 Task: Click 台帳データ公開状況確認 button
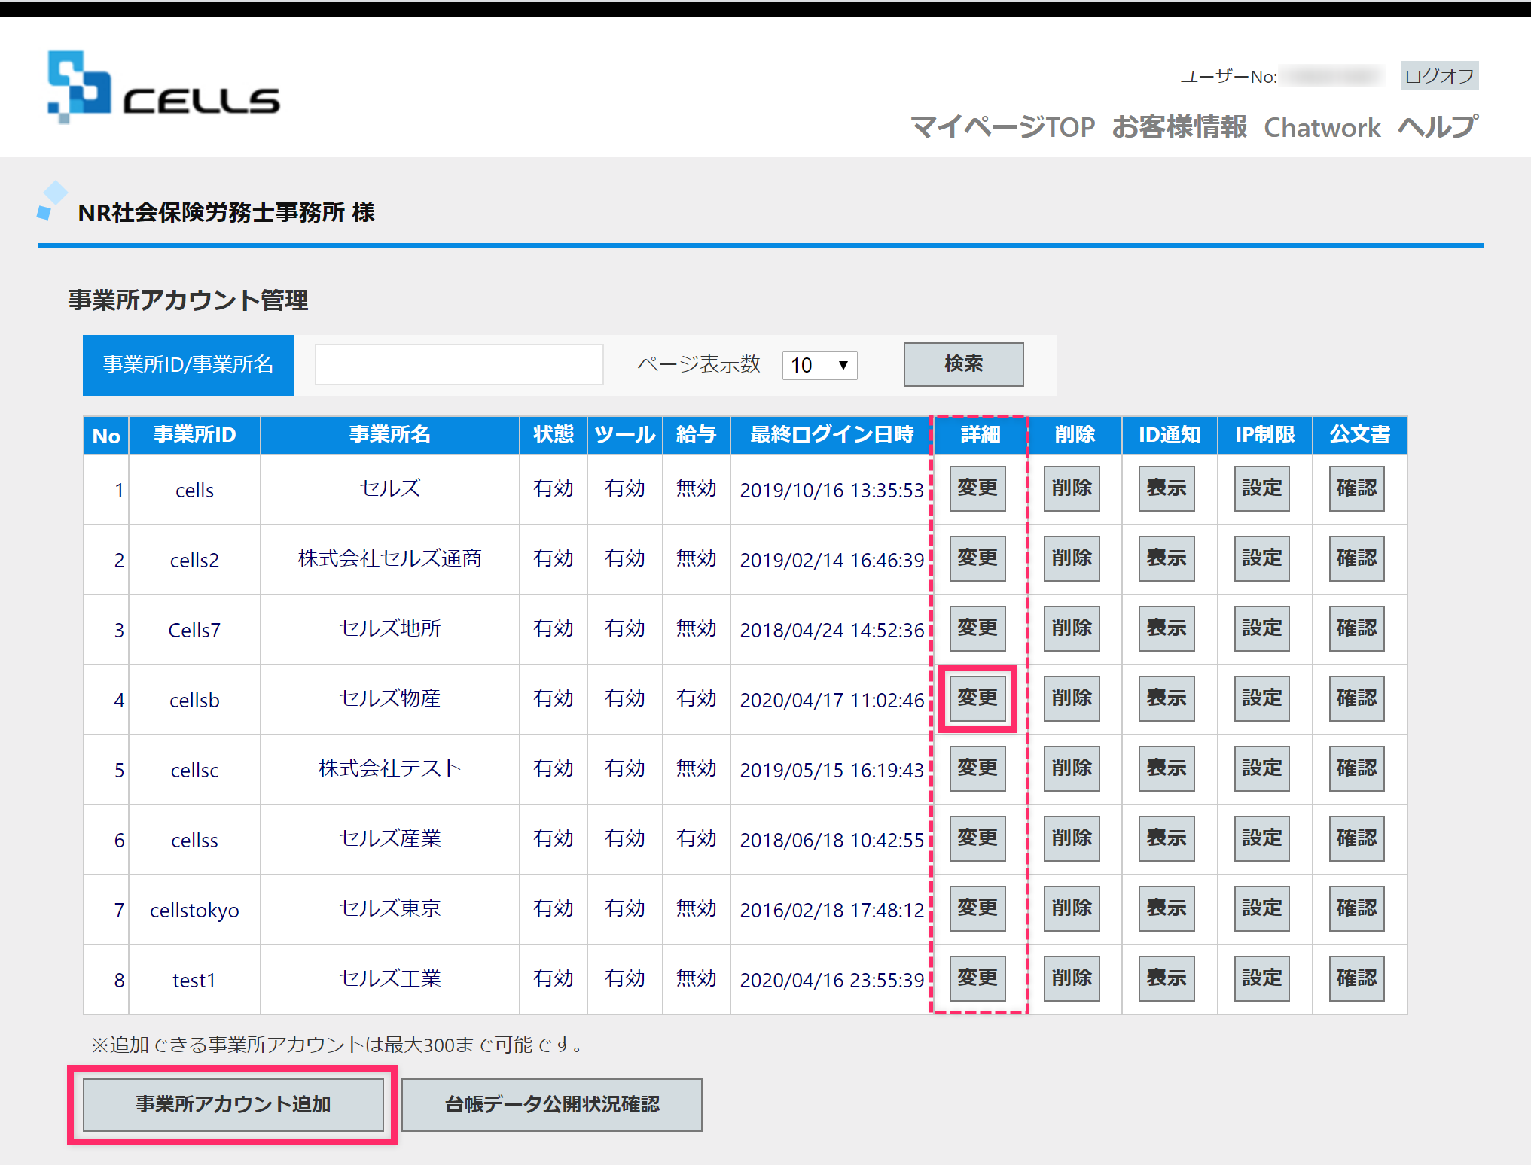[x=551, y=1105]
